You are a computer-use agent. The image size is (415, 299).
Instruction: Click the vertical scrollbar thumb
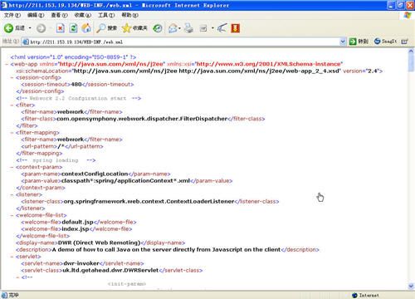coord(411,62)
